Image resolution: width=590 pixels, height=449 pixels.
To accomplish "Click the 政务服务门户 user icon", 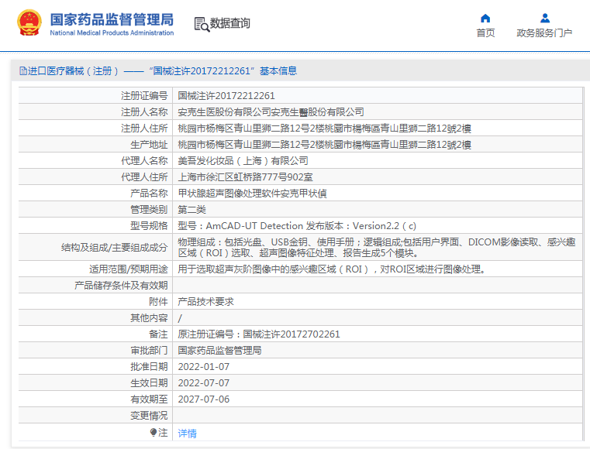I will point(544,18).
